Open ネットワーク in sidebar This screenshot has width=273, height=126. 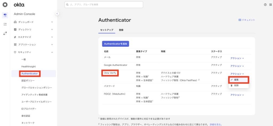(28, 123)
